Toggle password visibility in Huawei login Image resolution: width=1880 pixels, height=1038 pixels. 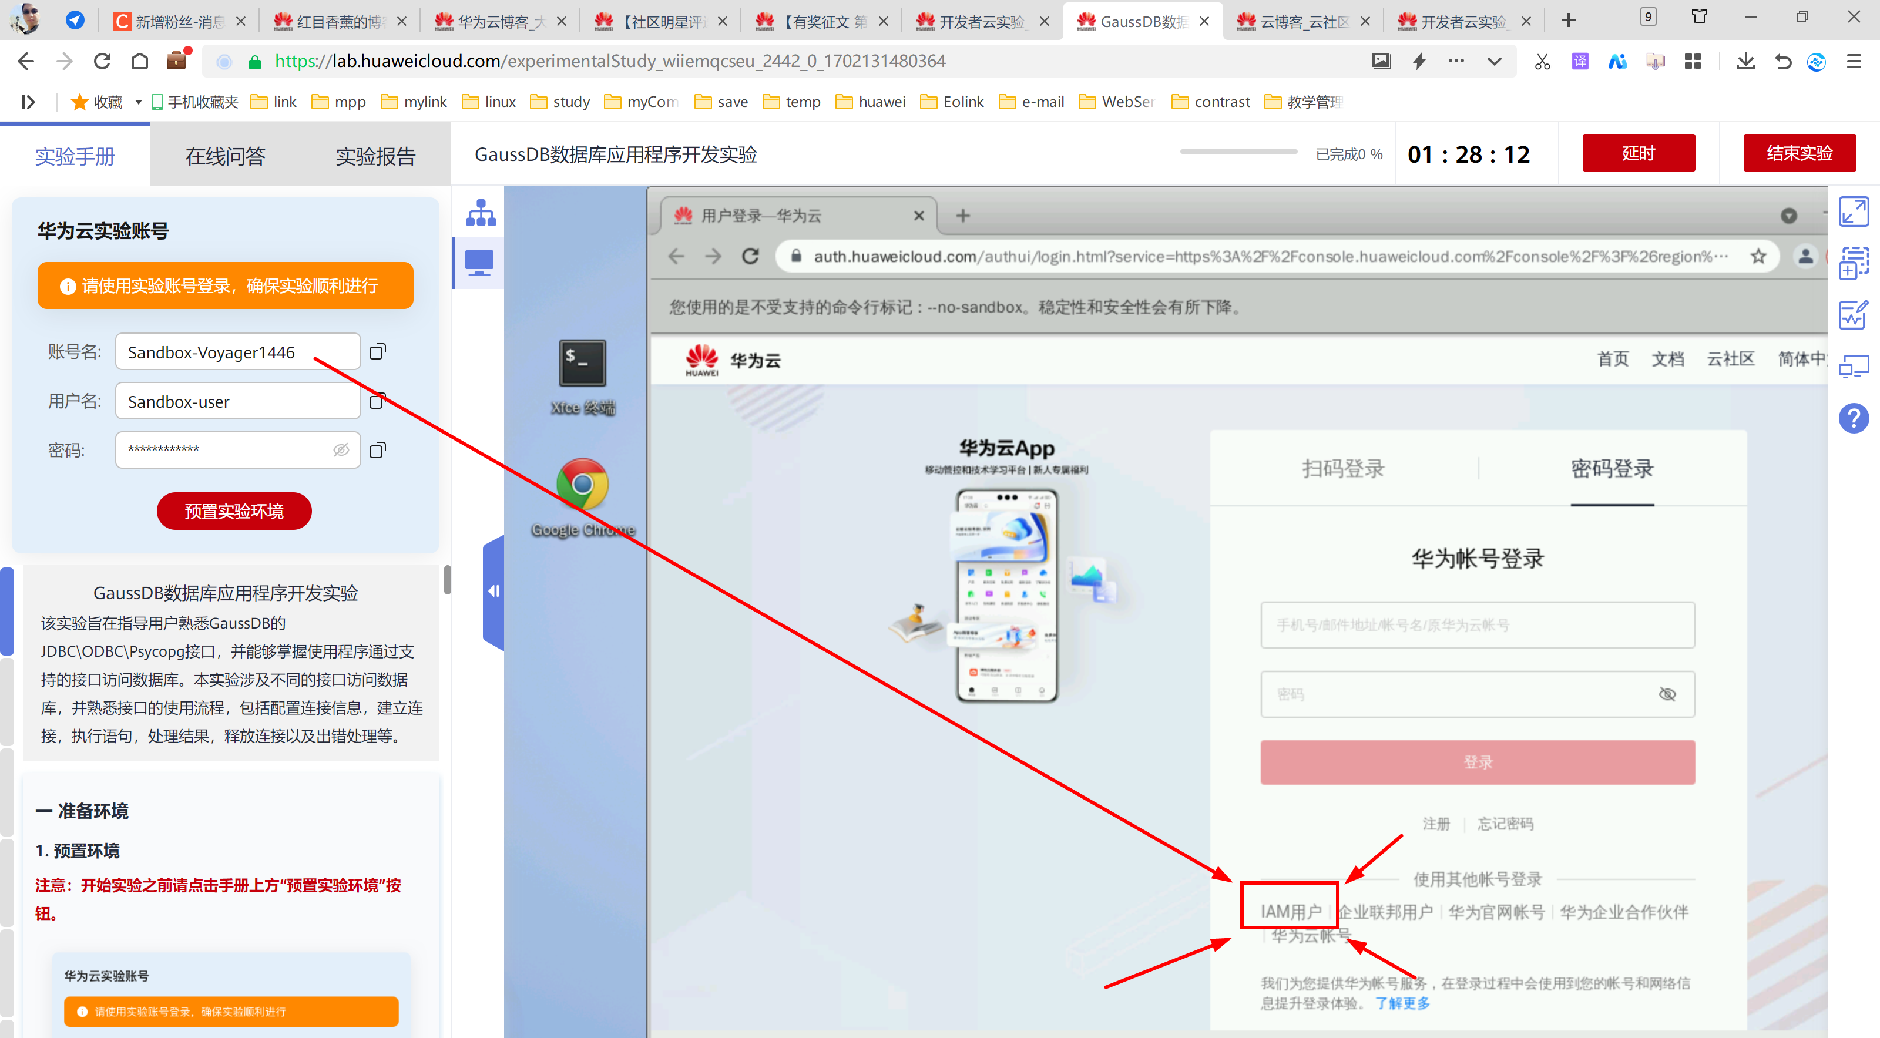pyautogui.click(x=1667, y=694)
